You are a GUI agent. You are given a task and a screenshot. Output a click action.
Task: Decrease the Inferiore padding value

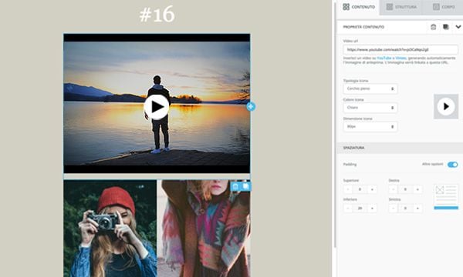348,209
